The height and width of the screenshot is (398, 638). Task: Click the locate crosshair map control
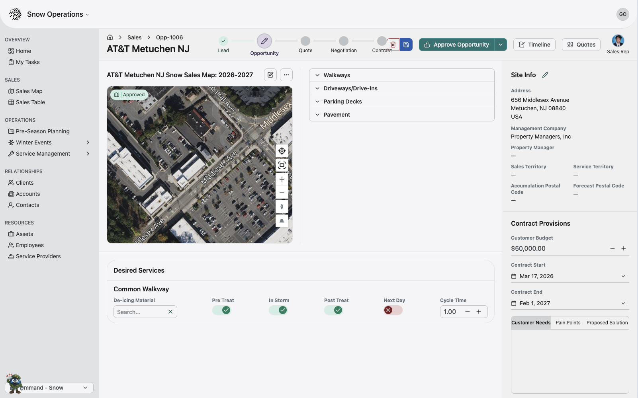tap(282, 151)
